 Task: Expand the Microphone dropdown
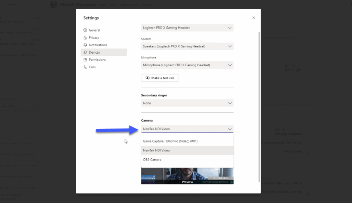pyautogui.click(x=187, y=65)
